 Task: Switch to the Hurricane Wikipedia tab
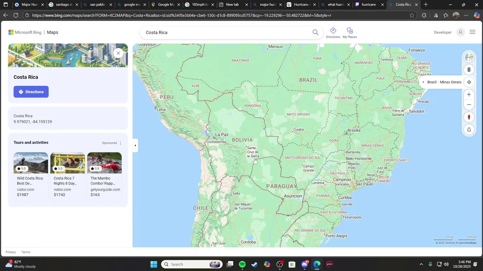[301, 5]
